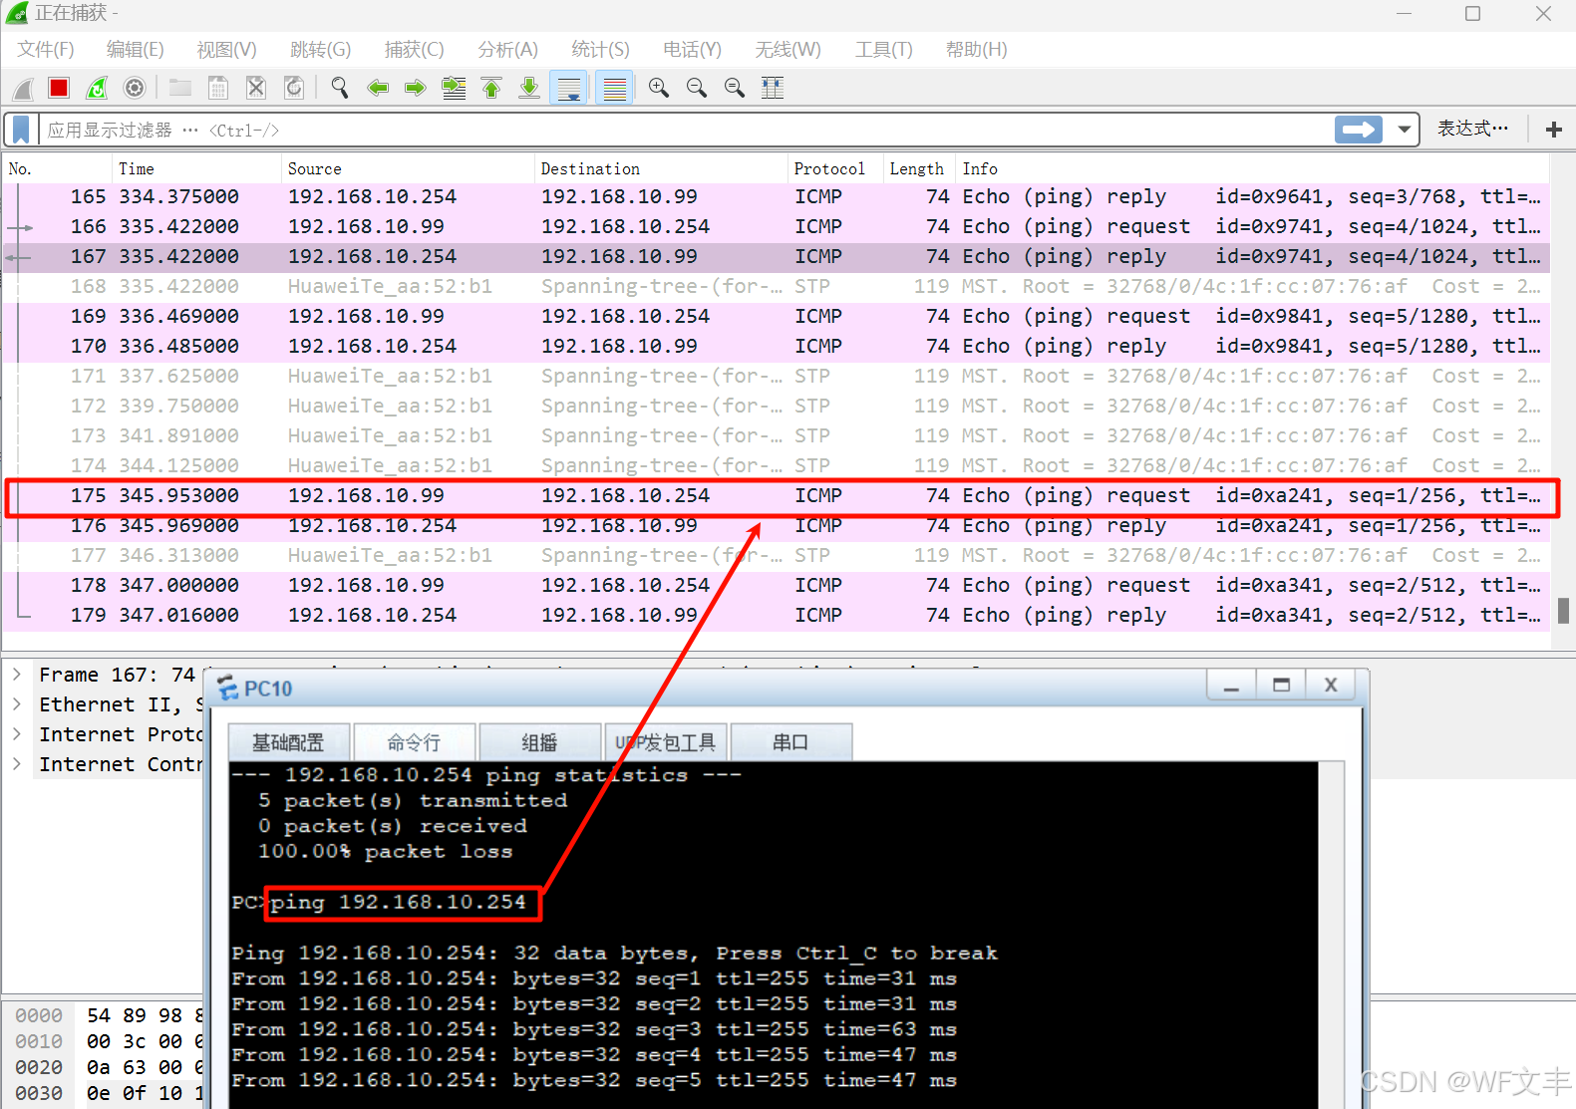Switch to 命令行 tab in PC10

click(415, 742)
